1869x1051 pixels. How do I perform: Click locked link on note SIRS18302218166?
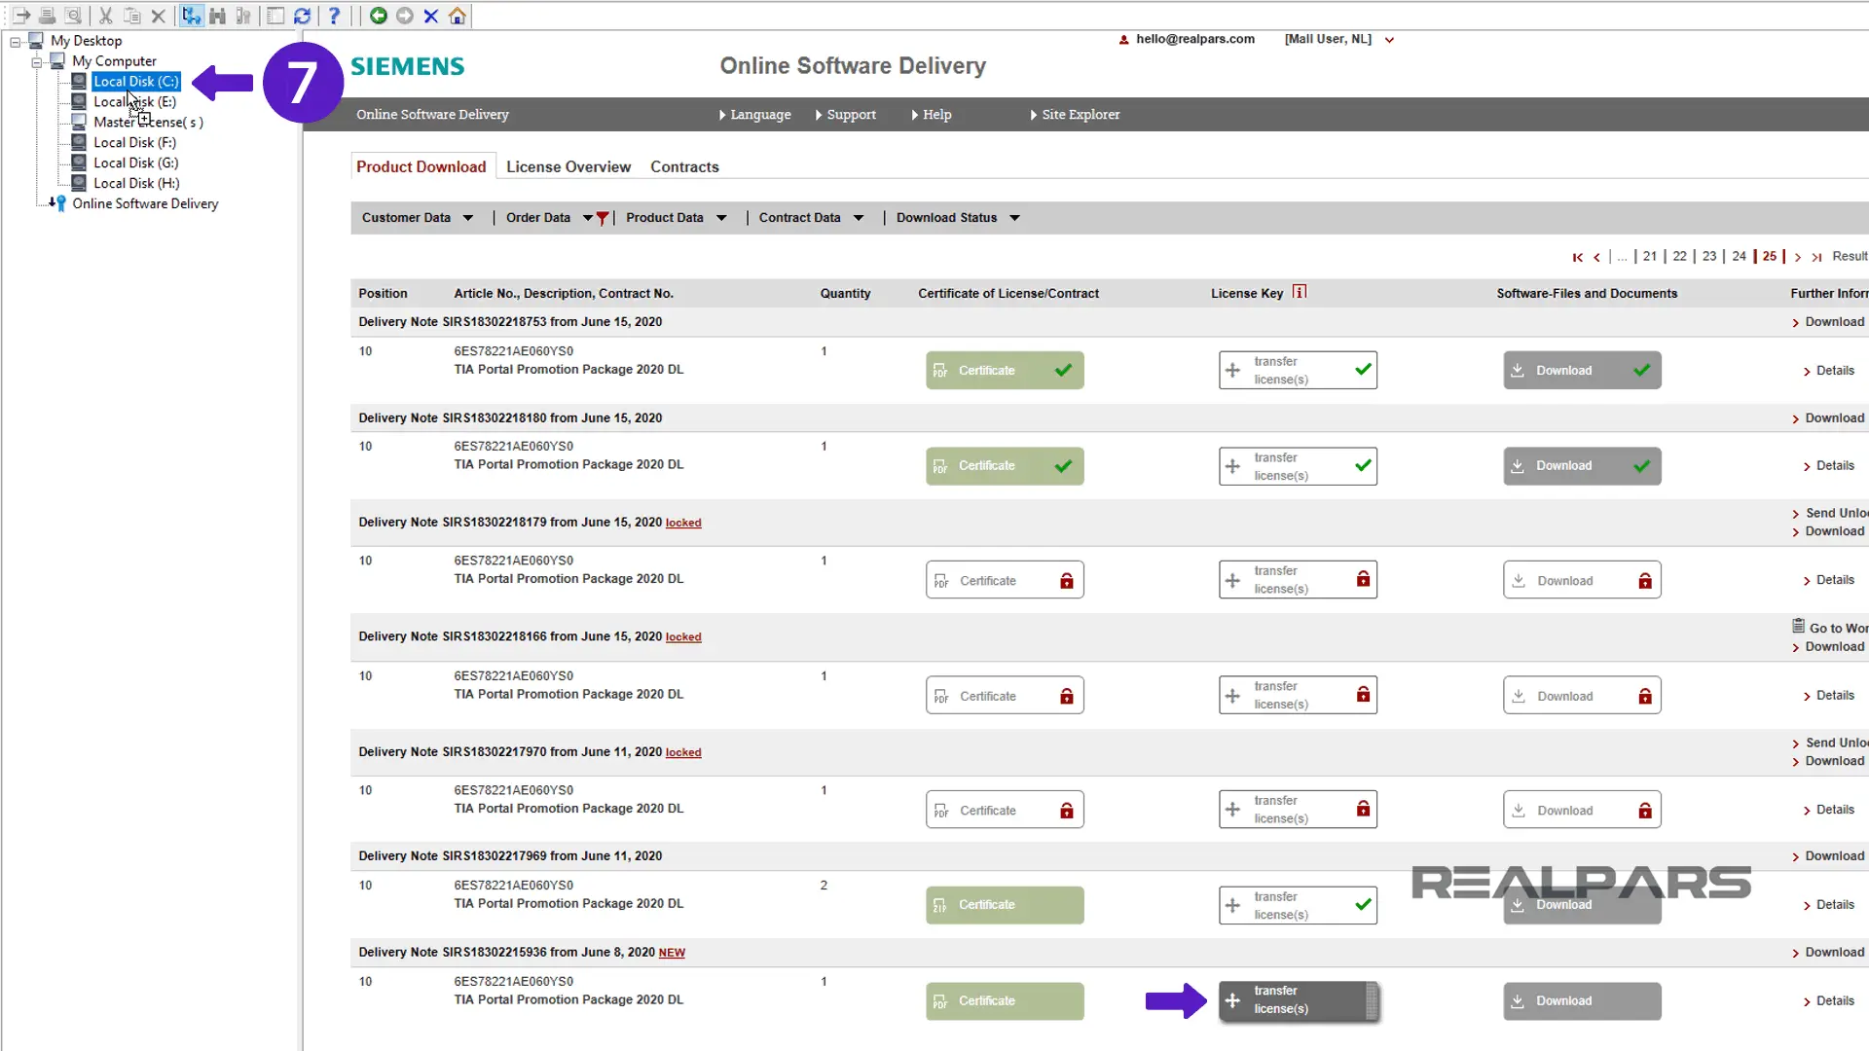tap(683, 637)
